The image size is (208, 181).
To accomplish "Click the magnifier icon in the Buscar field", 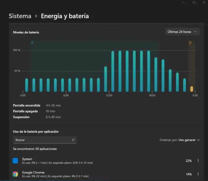I will pyautogui.click(x=73, y=140).
